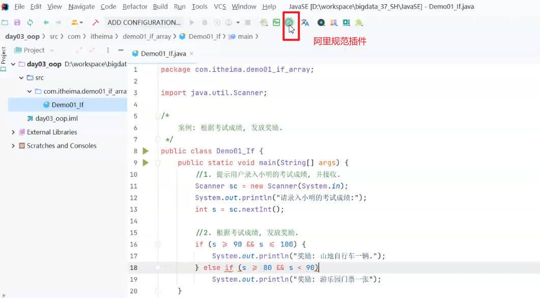The width and height of the screenshot is (540, 298).
Task: Hide the Project panel with minus icon
Action: [x=121, y=50]
